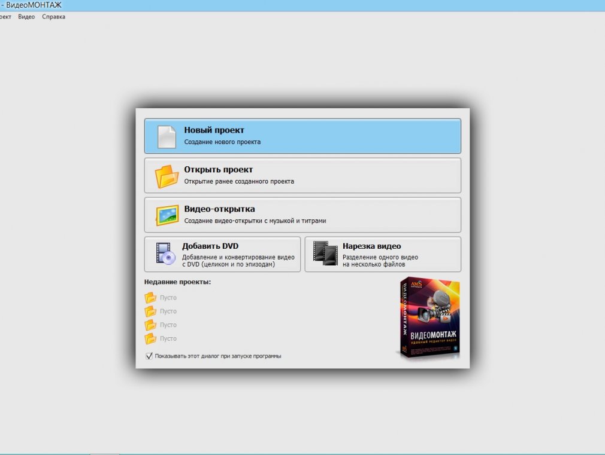Select the Нарезка видео heading text

point(371,246)
